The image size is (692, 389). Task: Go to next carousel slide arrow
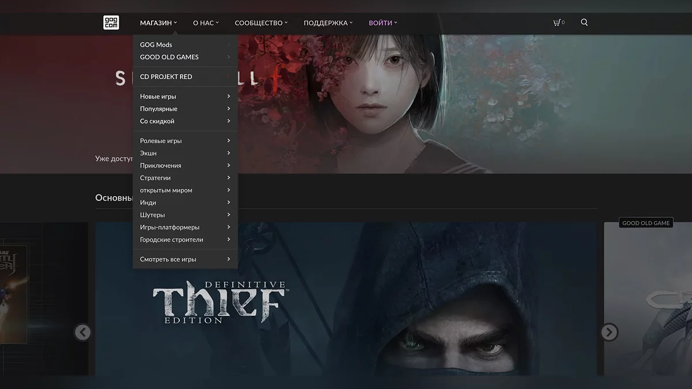point(609,332)
